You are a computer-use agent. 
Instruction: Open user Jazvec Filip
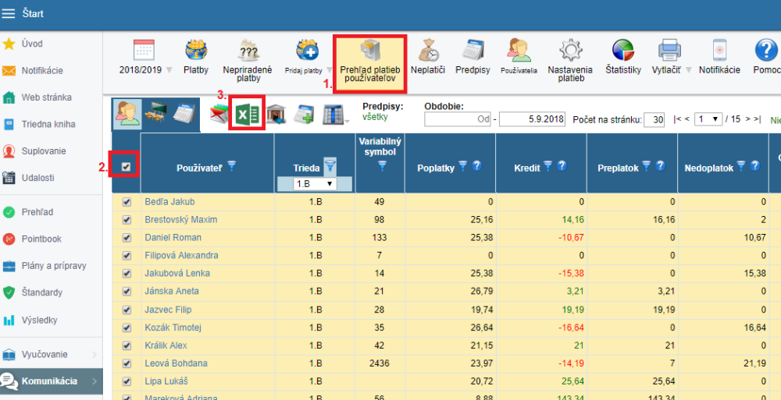click(168, 310)
